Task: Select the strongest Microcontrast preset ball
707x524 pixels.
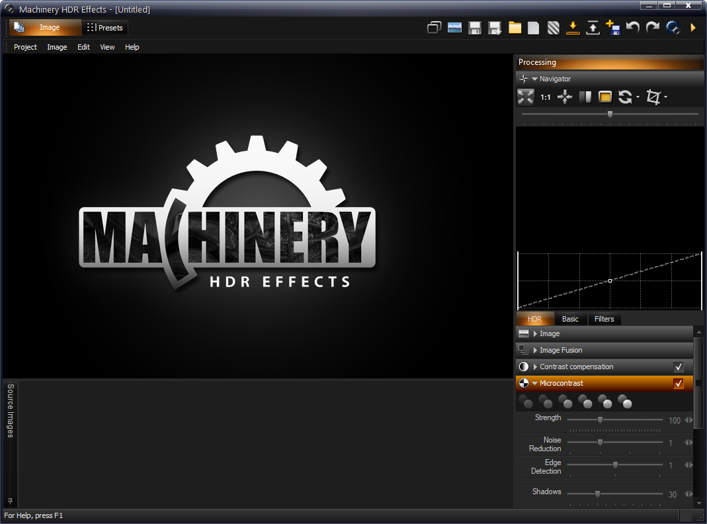Action: click(x=625, y=401)
